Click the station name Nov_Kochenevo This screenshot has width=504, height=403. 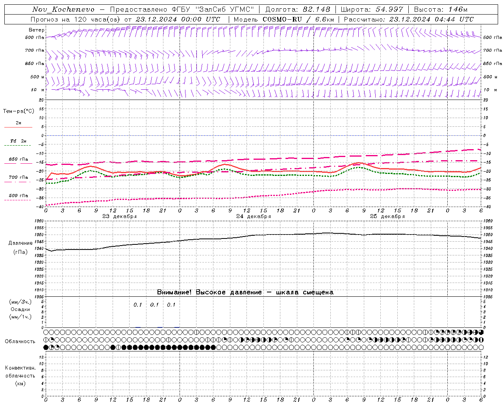click(x=63, y=9)
